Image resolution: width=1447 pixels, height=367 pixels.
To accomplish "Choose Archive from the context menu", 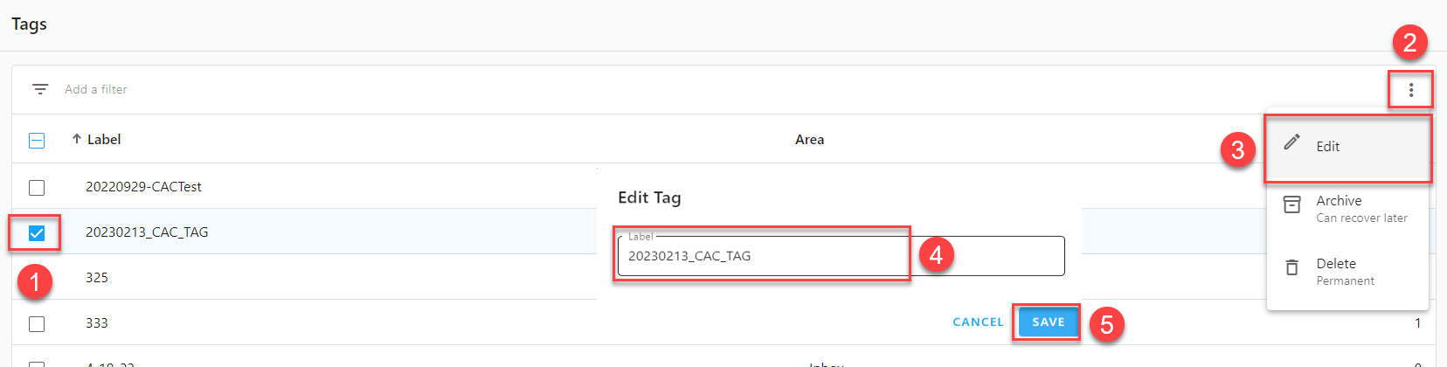I will pyautogui.click(x=1339, y=201).
